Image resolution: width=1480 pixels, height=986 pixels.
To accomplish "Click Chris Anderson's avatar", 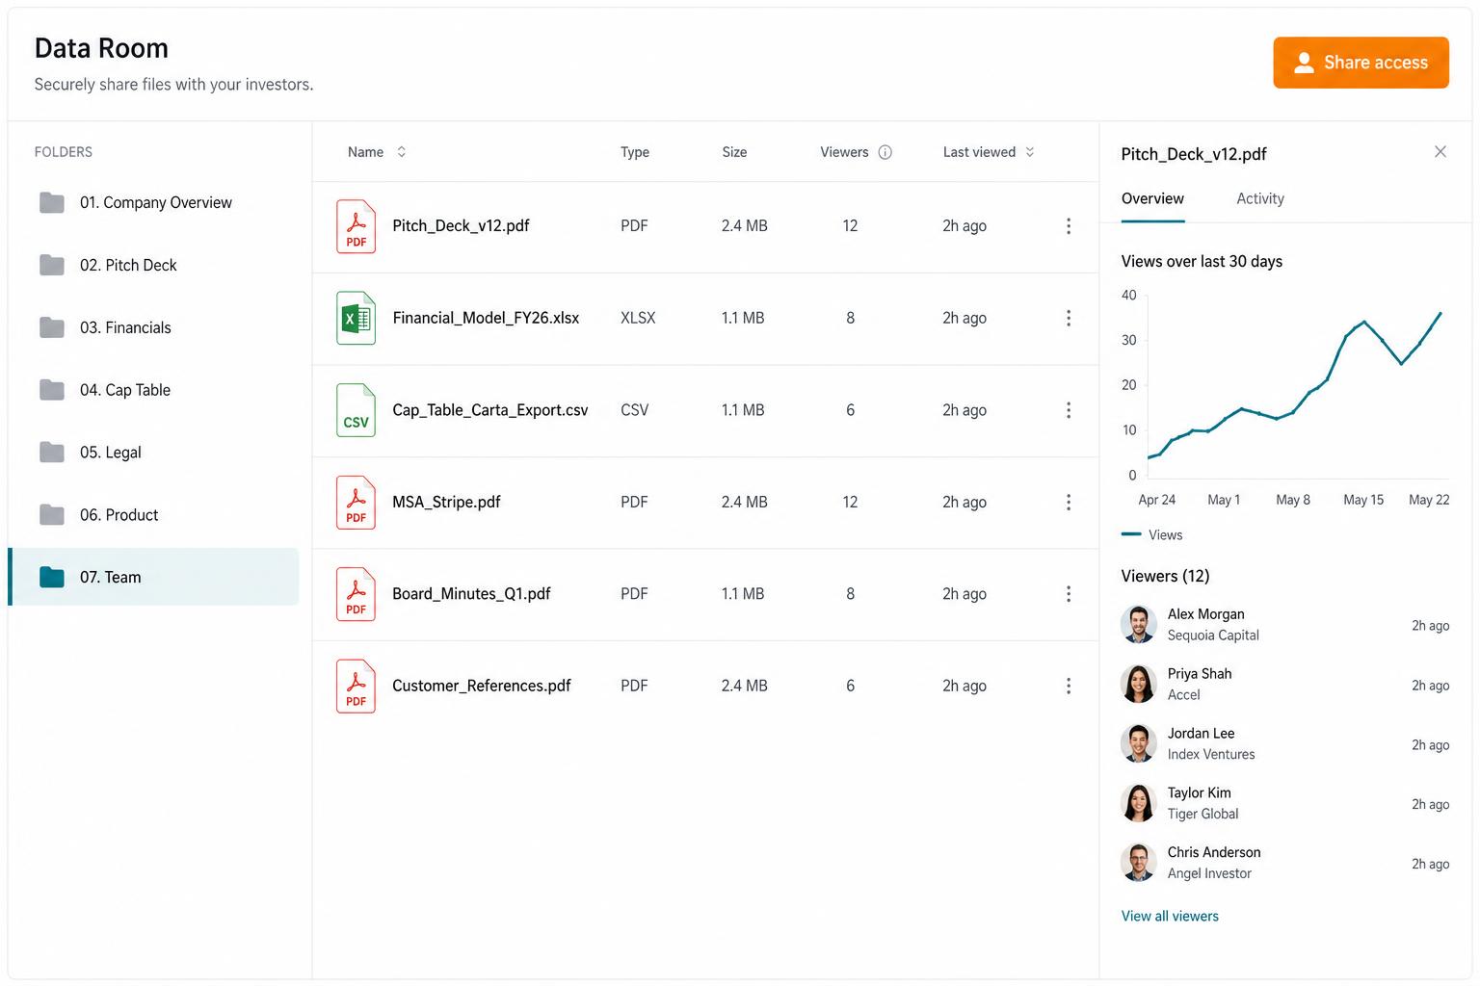I will click(x=1139, y=863).
